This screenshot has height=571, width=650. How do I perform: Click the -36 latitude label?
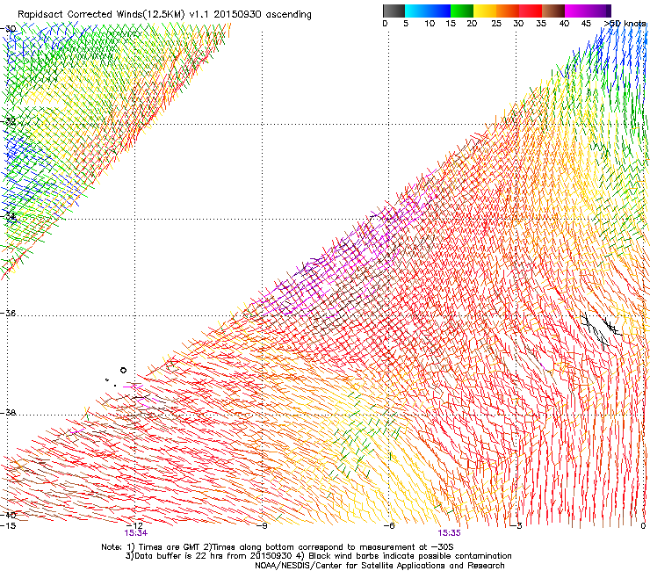(9, 313)
